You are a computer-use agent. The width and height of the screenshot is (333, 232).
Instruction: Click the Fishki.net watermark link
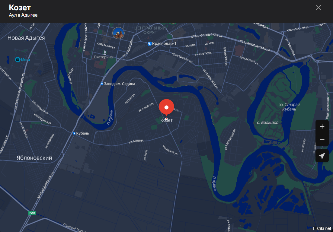pos(322,228)
